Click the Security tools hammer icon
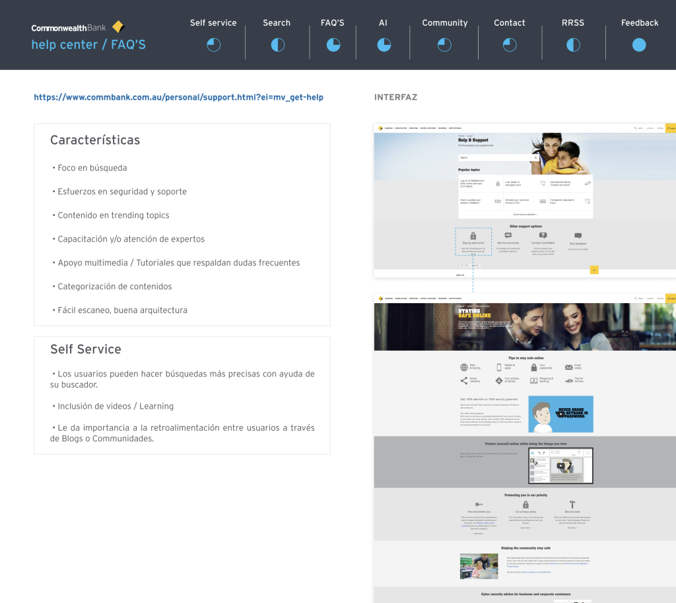676x603 pixels. click(x=572, y=505)
